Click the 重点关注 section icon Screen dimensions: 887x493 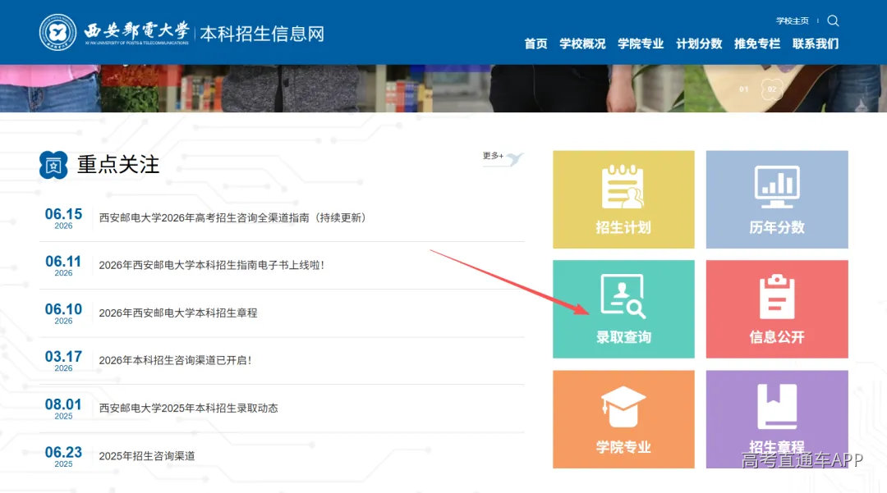(x=53, y=165)
